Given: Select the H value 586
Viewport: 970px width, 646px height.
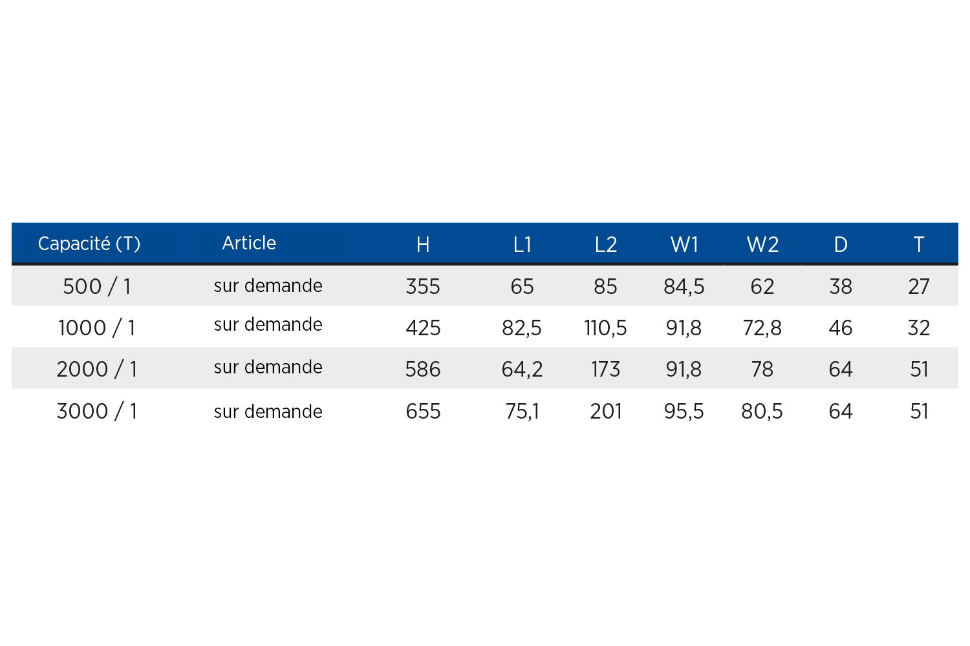Looking at the screenshot, I should (423, 369).
